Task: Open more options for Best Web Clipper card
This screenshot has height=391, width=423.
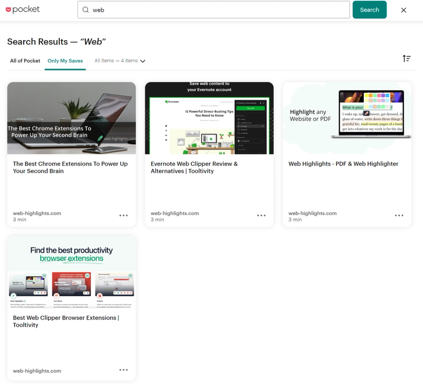Action: tap(124, 370)
